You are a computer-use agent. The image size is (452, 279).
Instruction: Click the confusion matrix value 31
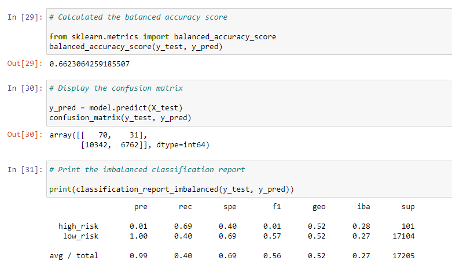(134, 135)
